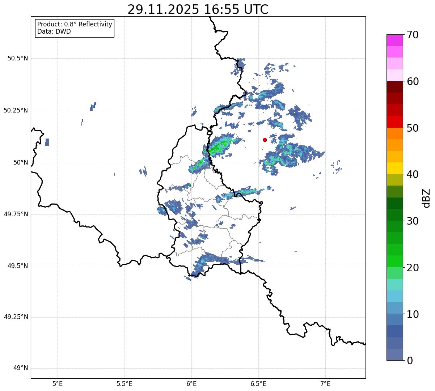Click the latitude label "49.75°N"
Image resolution: width=435 pixels, height=391 pixels.
(x=16, y=214)
